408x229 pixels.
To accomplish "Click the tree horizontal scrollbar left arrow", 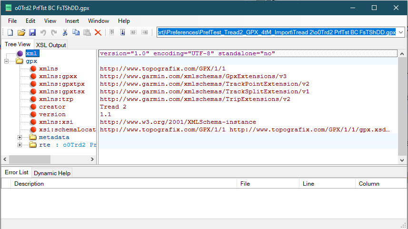I will [5, 159].
